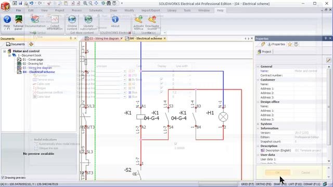
Task: Open the Library ribbon tab
Action: point(172,10)
